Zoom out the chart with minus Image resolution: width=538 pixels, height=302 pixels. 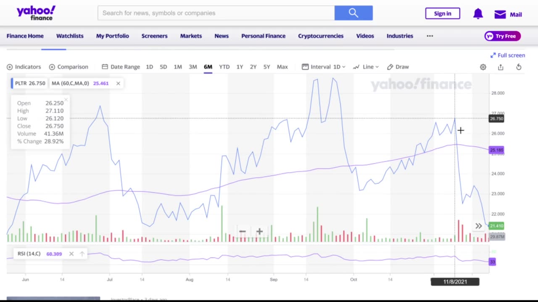point(242,232)
